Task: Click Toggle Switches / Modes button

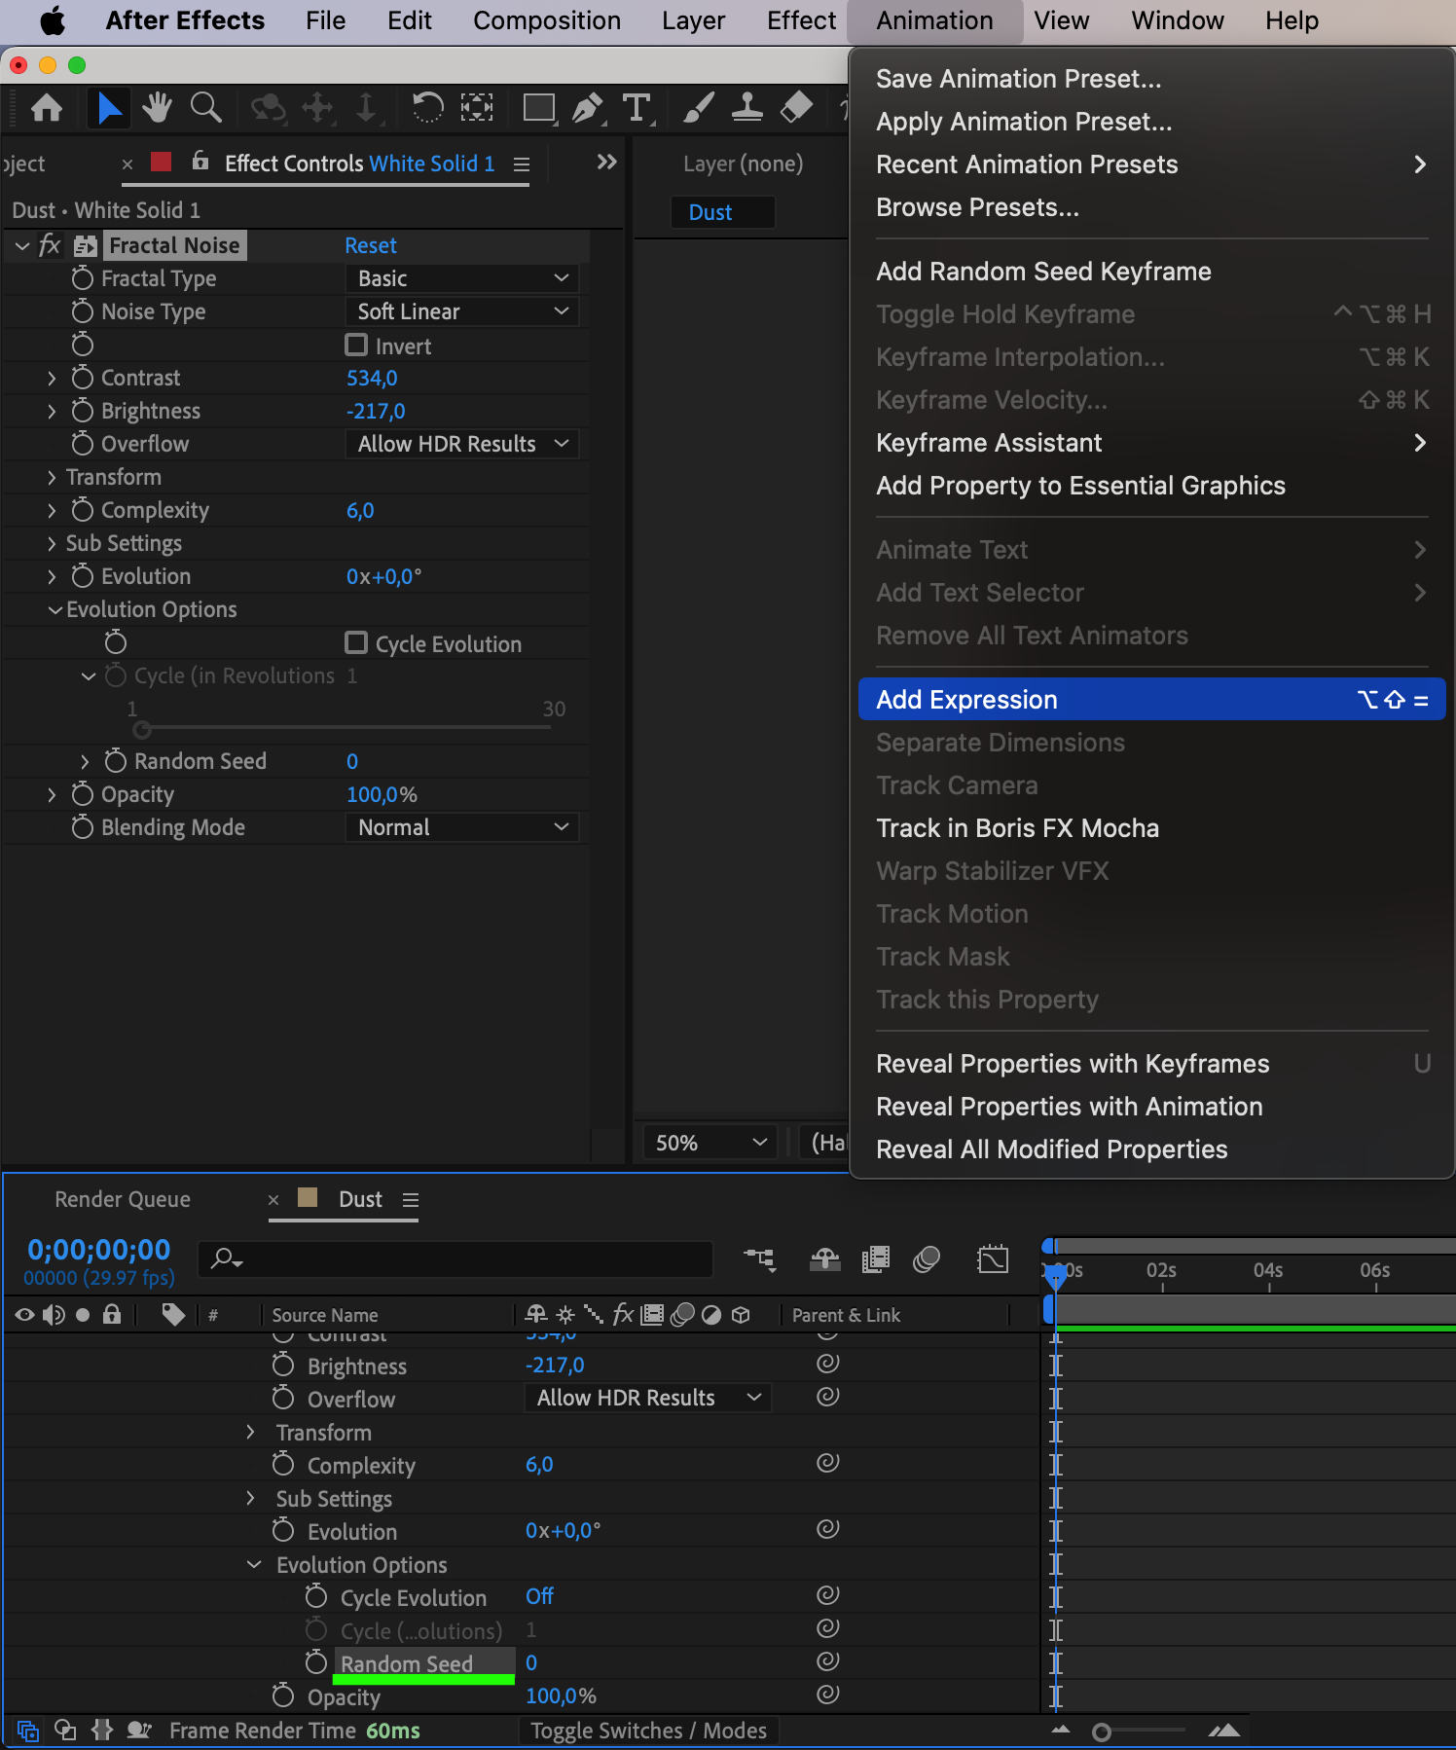Action: click(x=648, y=1731)
